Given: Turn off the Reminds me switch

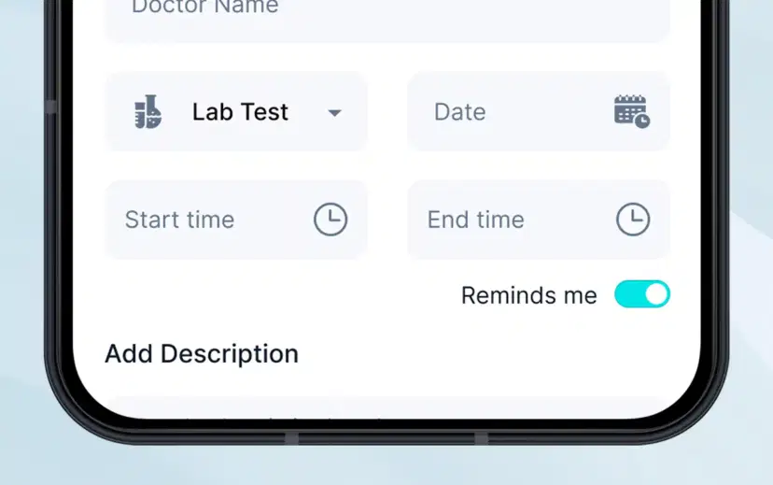Looking at the screenshot, I should pos(641,294).
